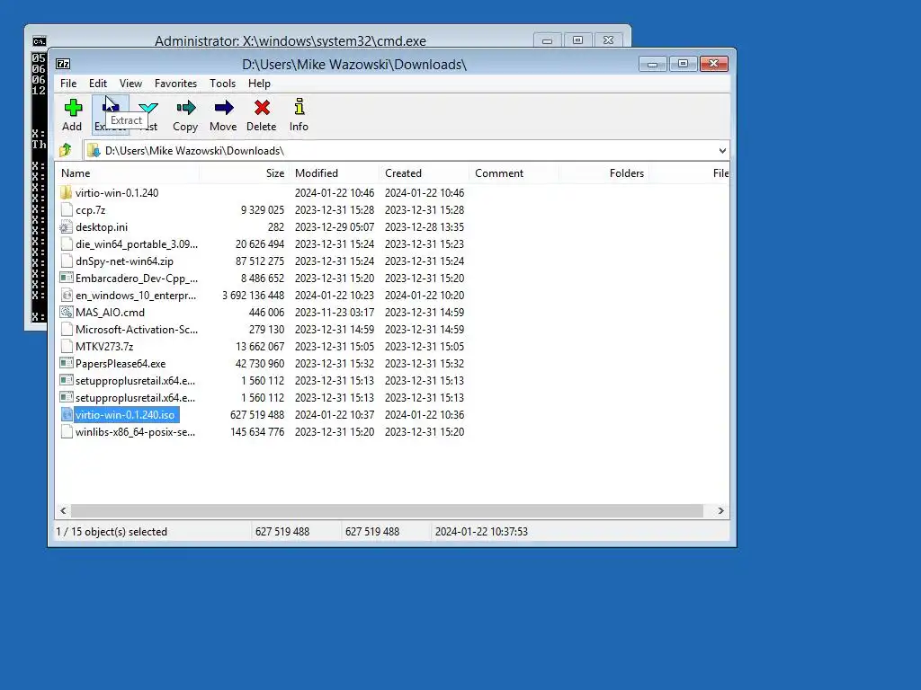This screenshot has height=690, width=921.
Task: Open the Info toolbar icon
Action: point(299,107)
